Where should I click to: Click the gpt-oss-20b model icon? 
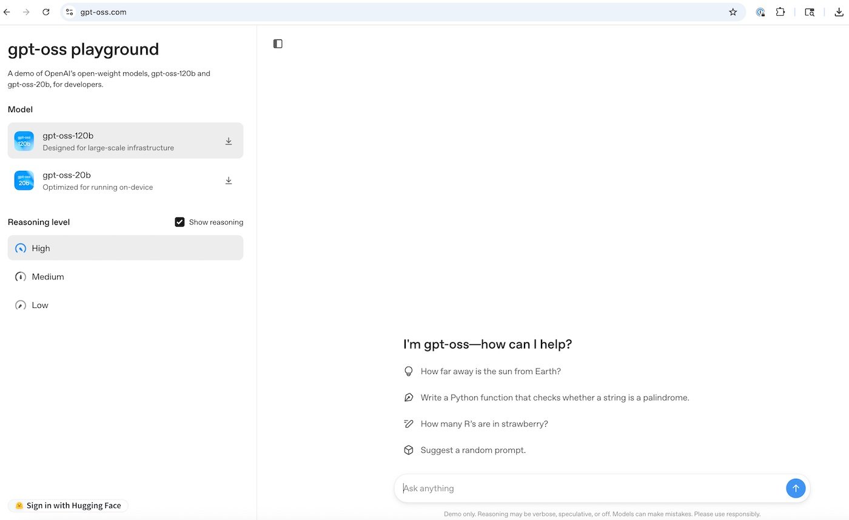pyautogui.click(x=24, y=180)
